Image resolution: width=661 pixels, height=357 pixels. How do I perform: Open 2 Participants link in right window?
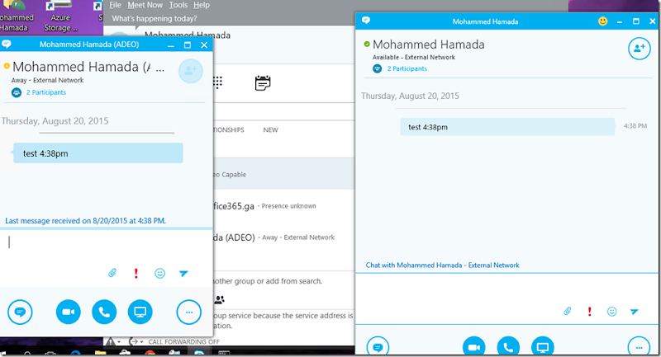point(407,68)
